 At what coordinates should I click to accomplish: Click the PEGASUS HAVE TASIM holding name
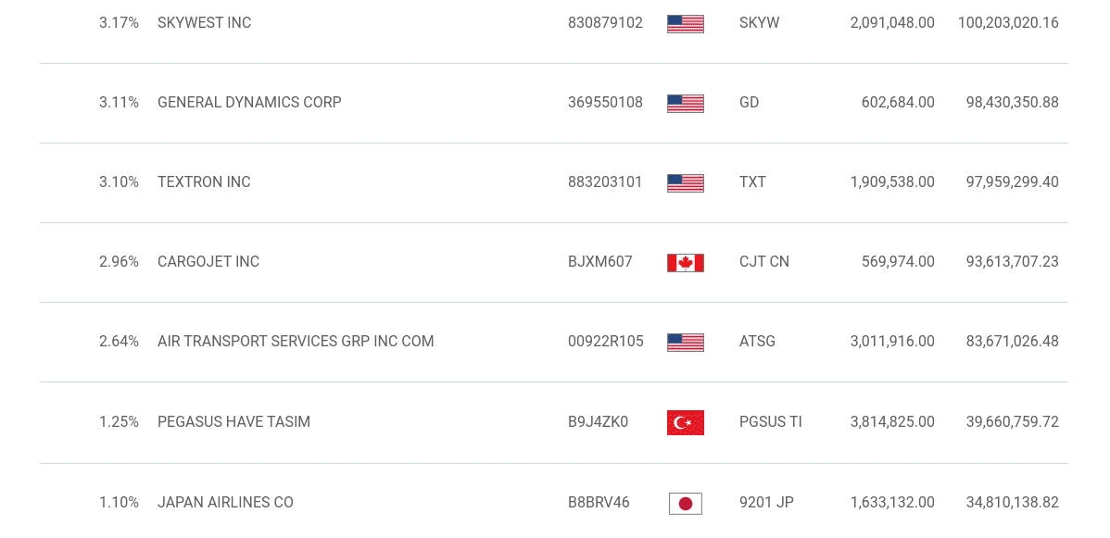point(233,422)
